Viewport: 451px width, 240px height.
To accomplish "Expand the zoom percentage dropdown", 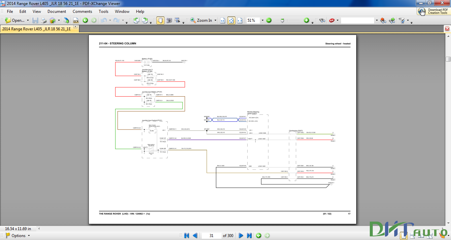I will click(x=262, y=20).
